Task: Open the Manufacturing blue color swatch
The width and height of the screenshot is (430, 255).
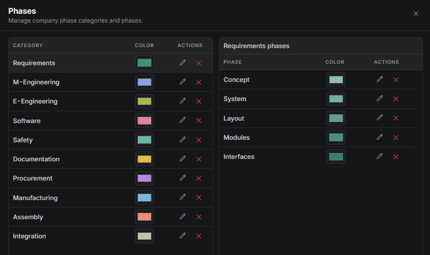Action: tap(144, 198)
